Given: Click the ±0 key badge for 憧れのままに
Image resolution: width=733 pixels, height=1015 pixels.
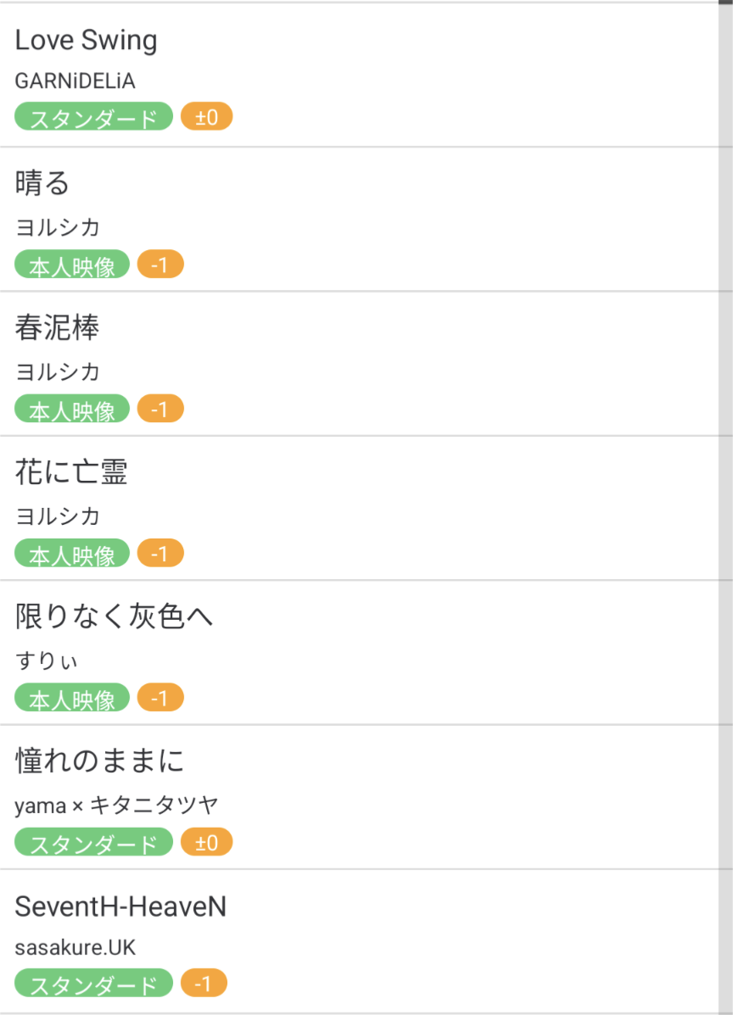Looking at the screenshot, I should click(x=206, y=843).
